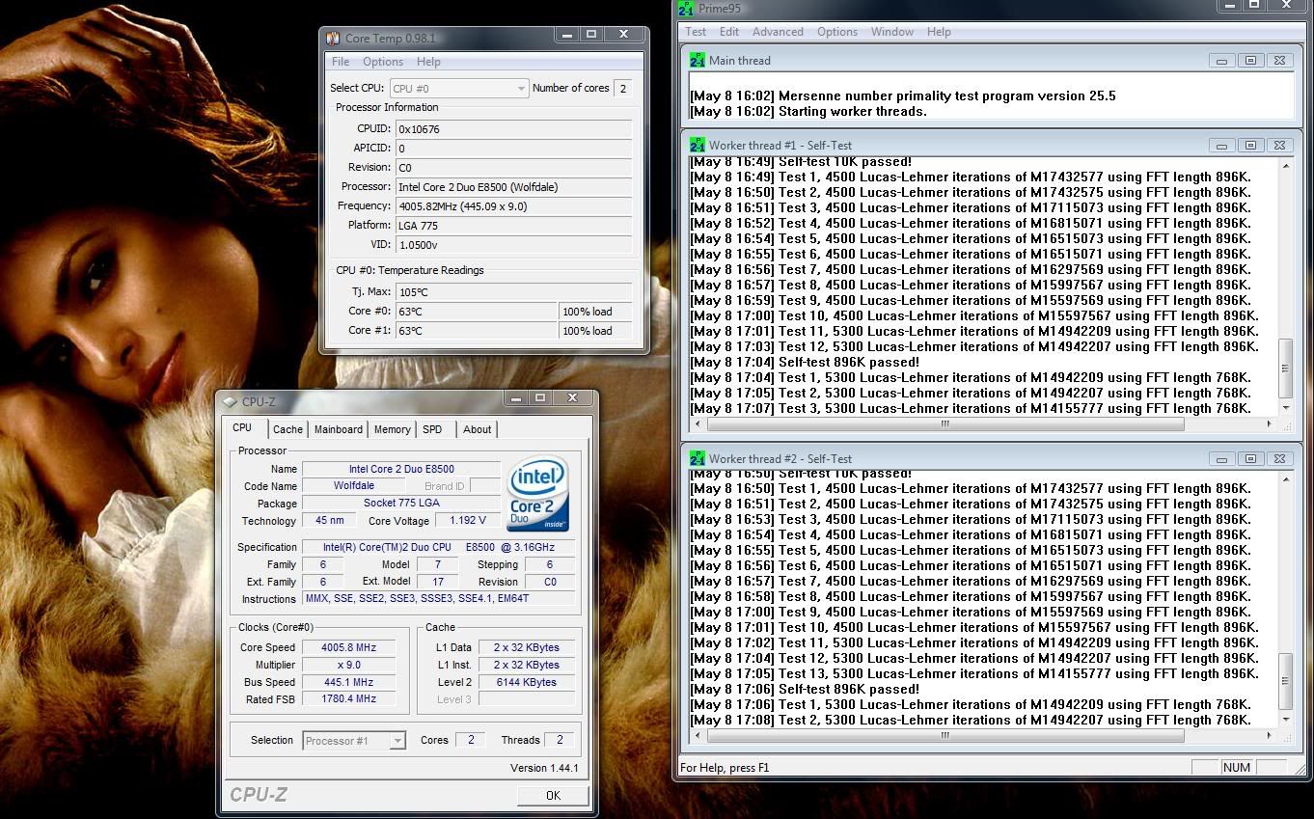Click Version 1.44.1 text in CPU-Z
Screen dimensions: 1314x819
pos(544,769)
